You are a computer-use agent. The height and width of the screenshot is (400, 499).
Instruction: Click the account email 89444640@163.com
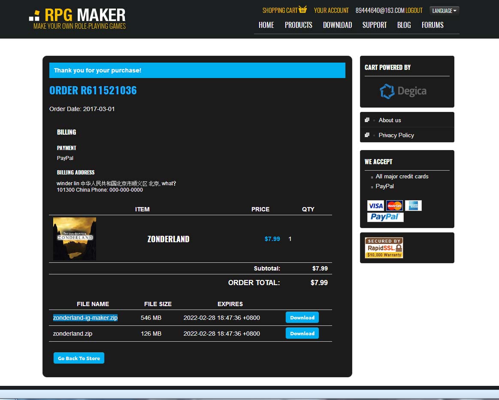pos(380,10)
